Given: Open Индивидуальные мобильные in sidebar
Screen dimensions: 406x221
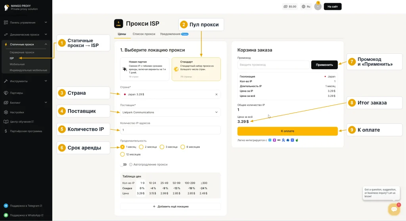Looking at the screenshot, I should tap(29, 70).
